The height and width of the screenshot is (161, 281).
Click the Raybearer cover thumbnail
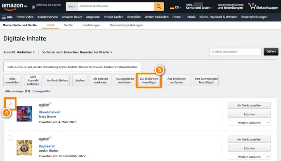[24, 148]
